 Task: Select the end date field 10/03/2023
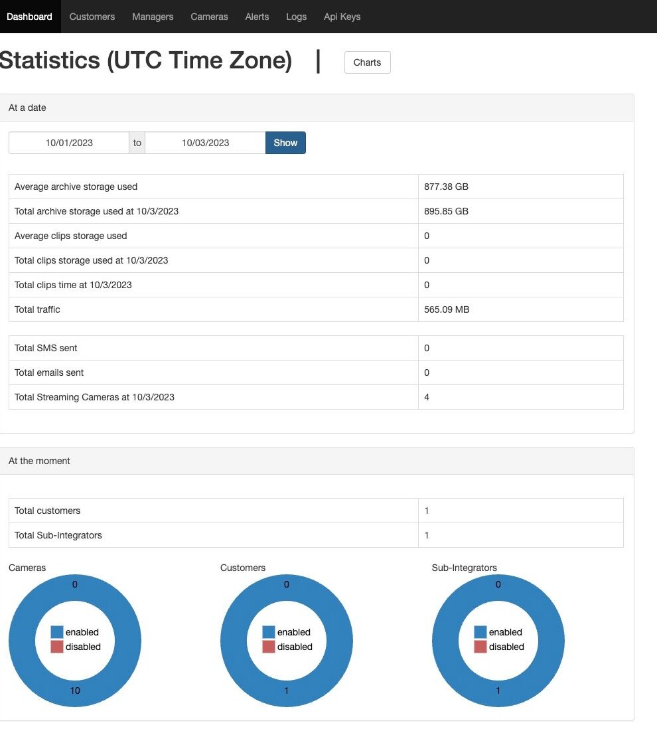(205, 143)
